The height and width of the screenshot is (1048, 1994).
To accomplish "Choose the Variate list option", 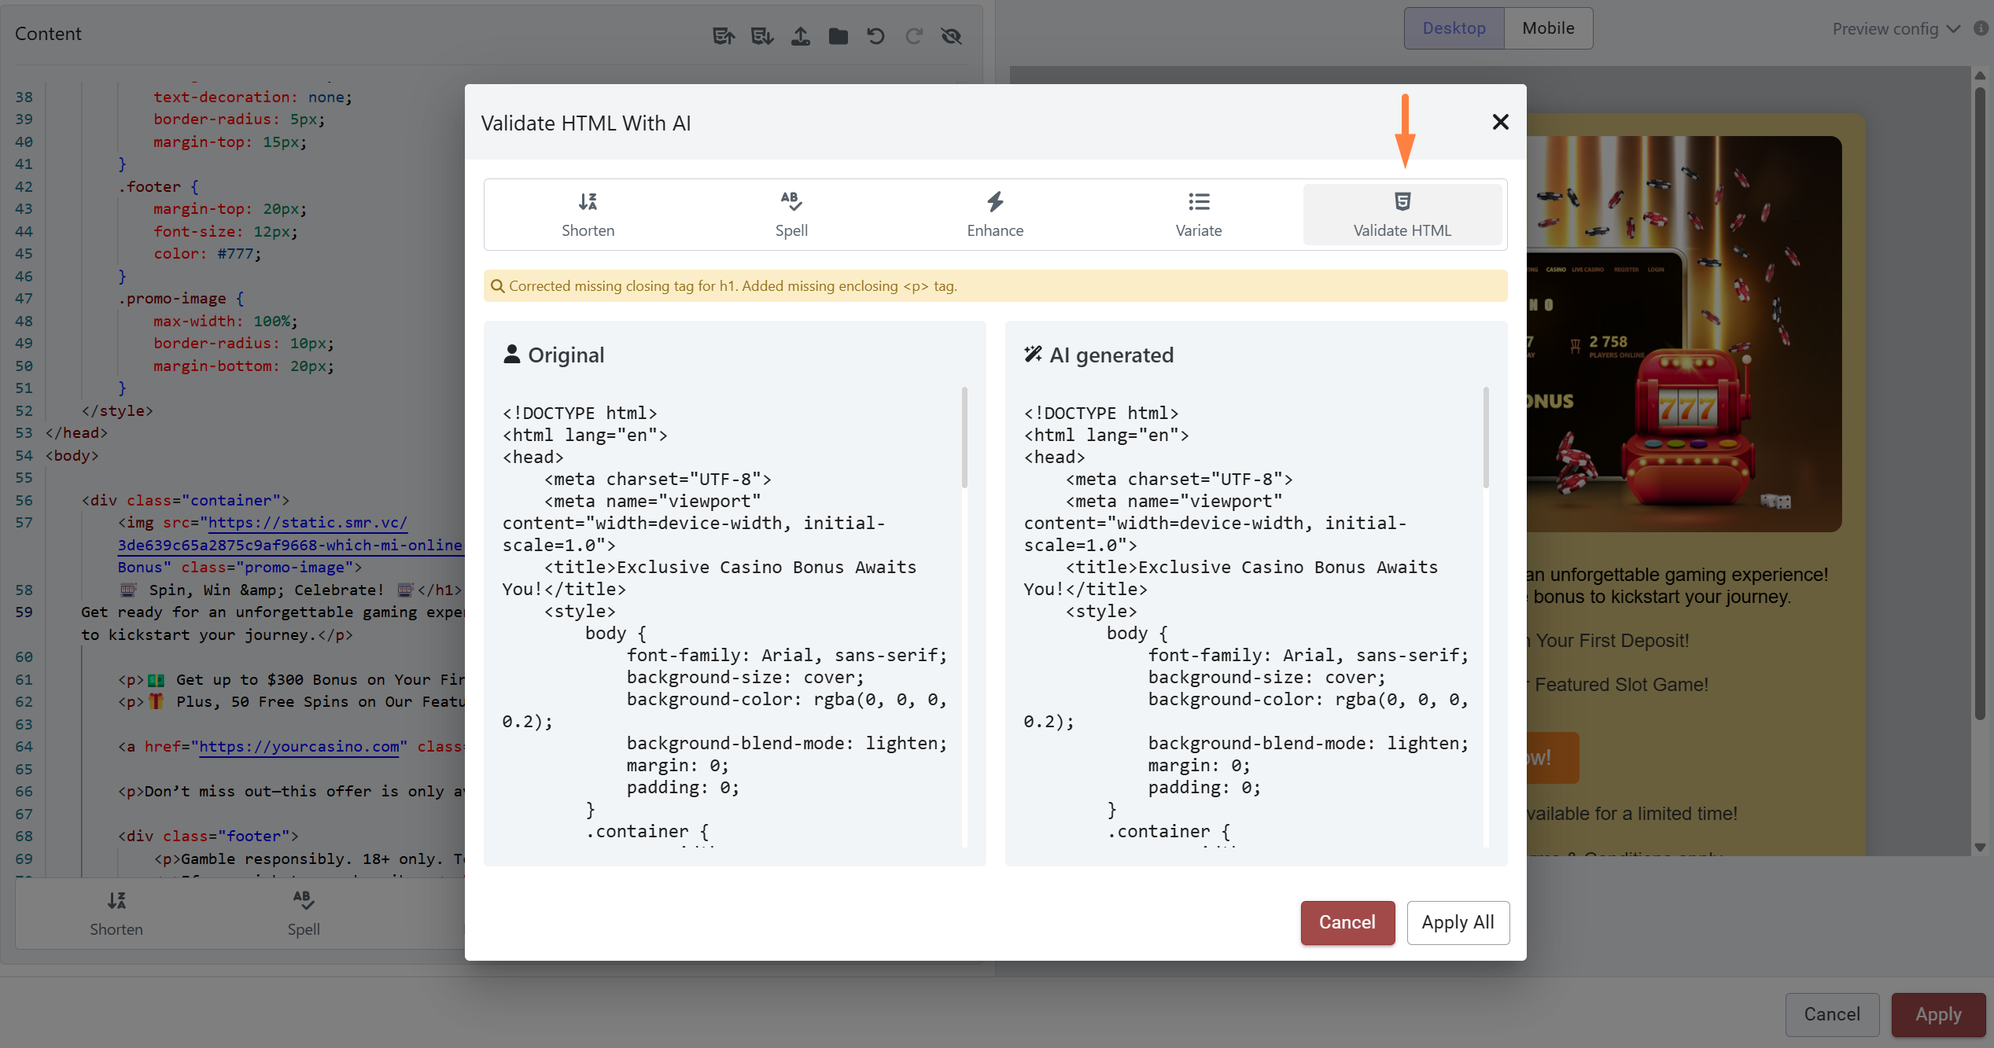I will 1199,215.
